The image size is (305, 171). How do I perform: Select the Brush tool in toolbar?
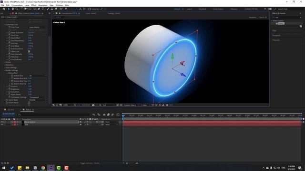click(48, 9)
